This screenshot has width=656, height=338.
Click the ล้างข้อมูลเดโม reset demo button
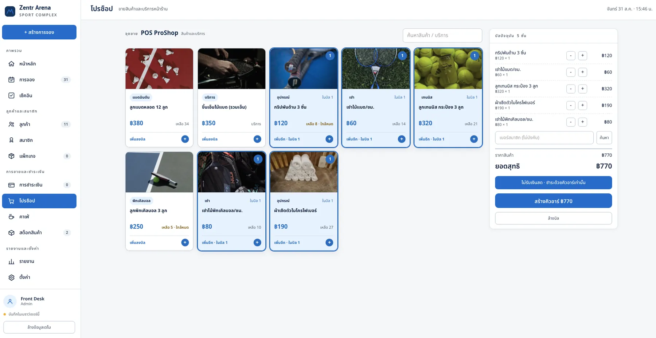pyautogui.click(x=39, y=327)
